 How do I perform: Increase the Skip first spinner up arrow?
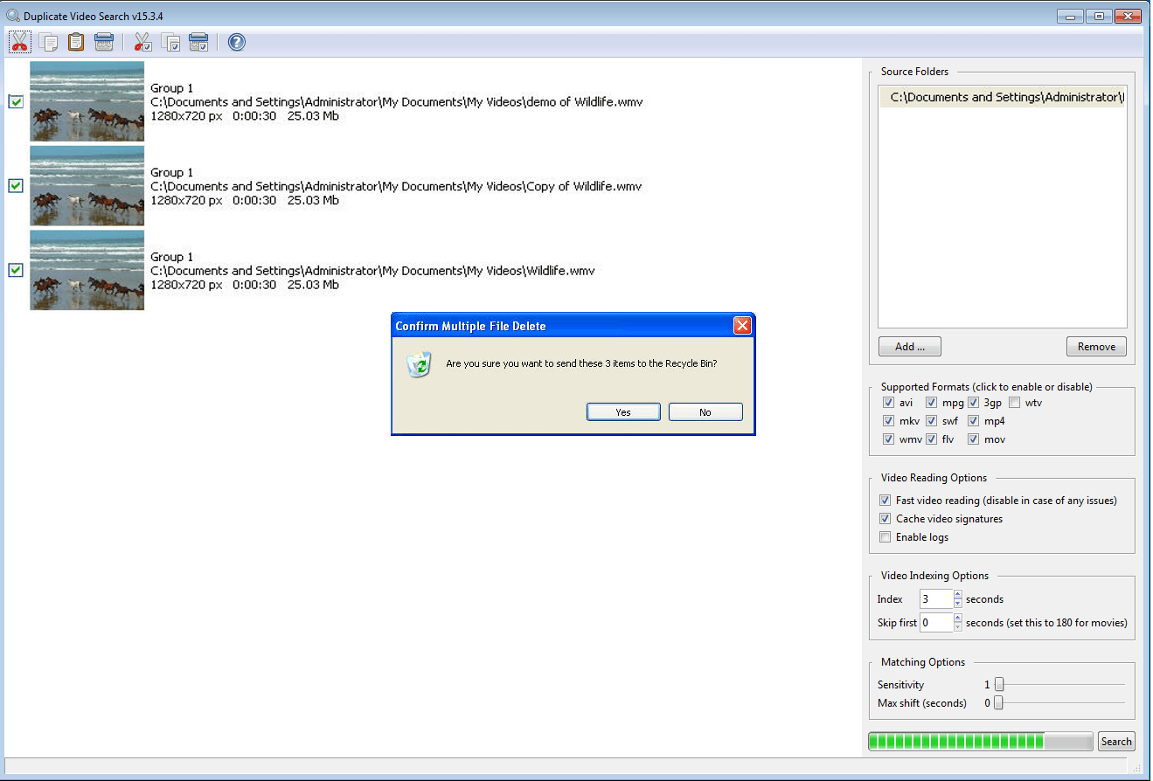coord(958,619)
